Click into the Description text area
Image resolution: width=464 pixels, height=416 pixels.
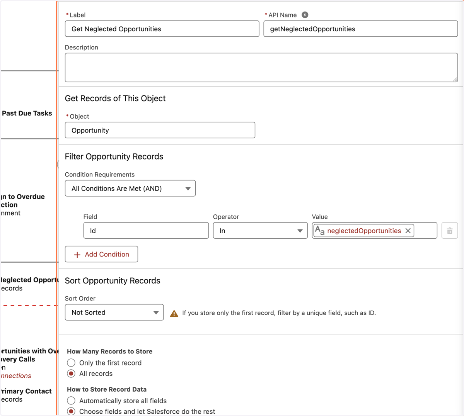tap(261, 68)
